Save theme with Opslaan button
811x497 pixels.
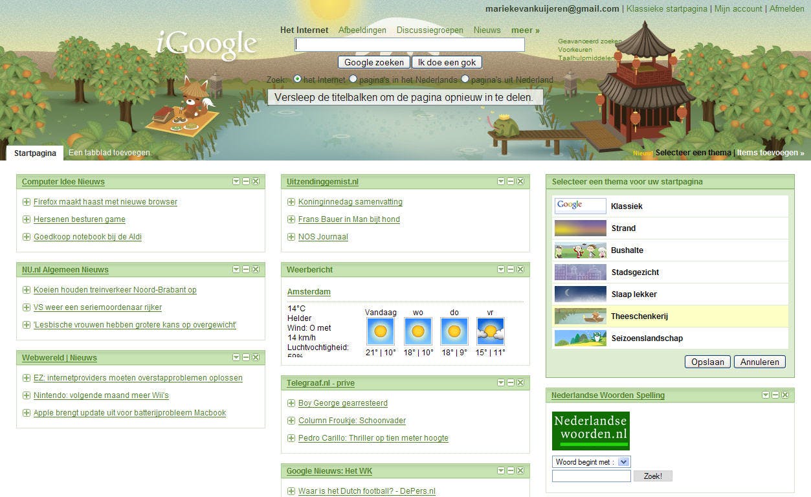click(x=707, y=362)
